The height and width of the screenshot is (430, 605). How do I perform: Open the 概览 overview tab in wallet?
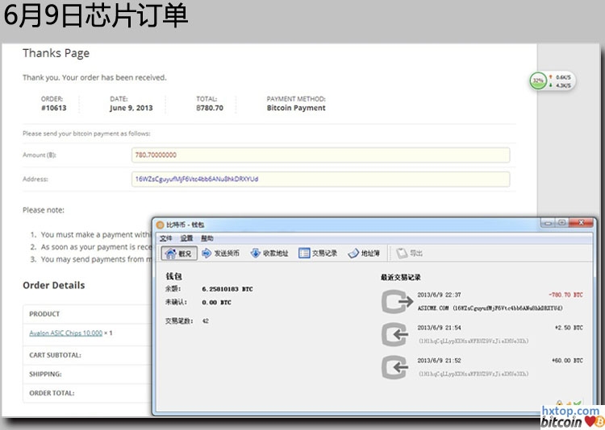pos(178,253)
